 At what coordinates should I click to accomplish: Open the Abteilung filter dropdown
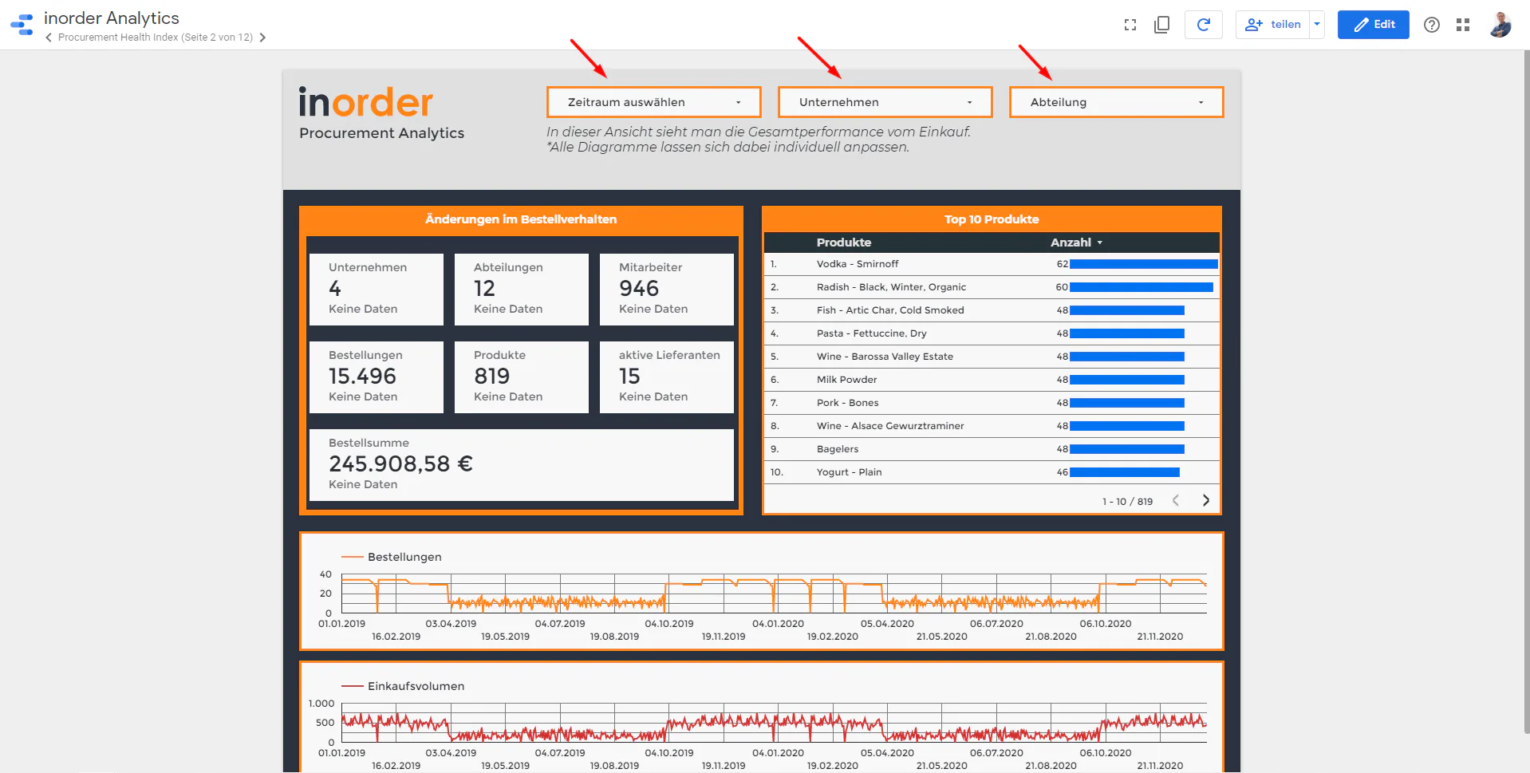click(x=1117, y=102)
